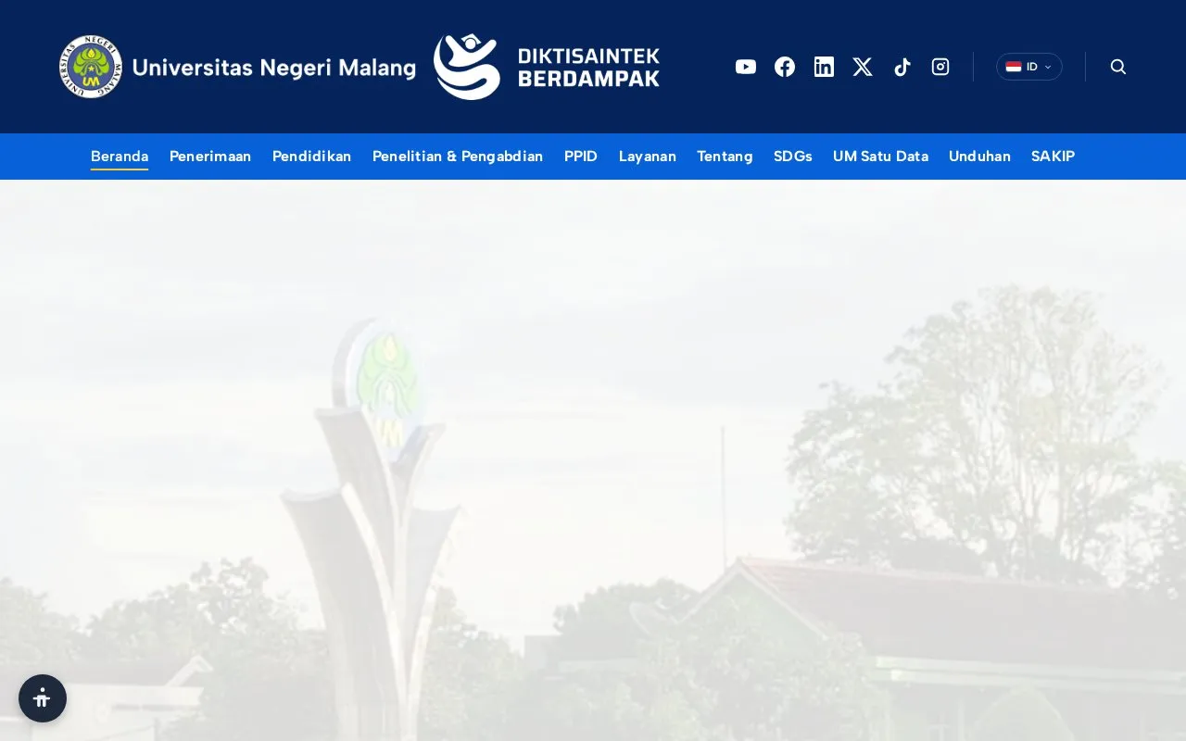Viewport: 1186px width, 741px height.
Task: Open the UM Satu Data link
Action: point(880,157)
